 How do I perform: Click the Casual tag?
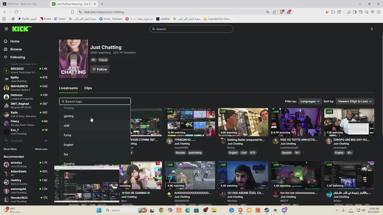(x=103, y=60)
